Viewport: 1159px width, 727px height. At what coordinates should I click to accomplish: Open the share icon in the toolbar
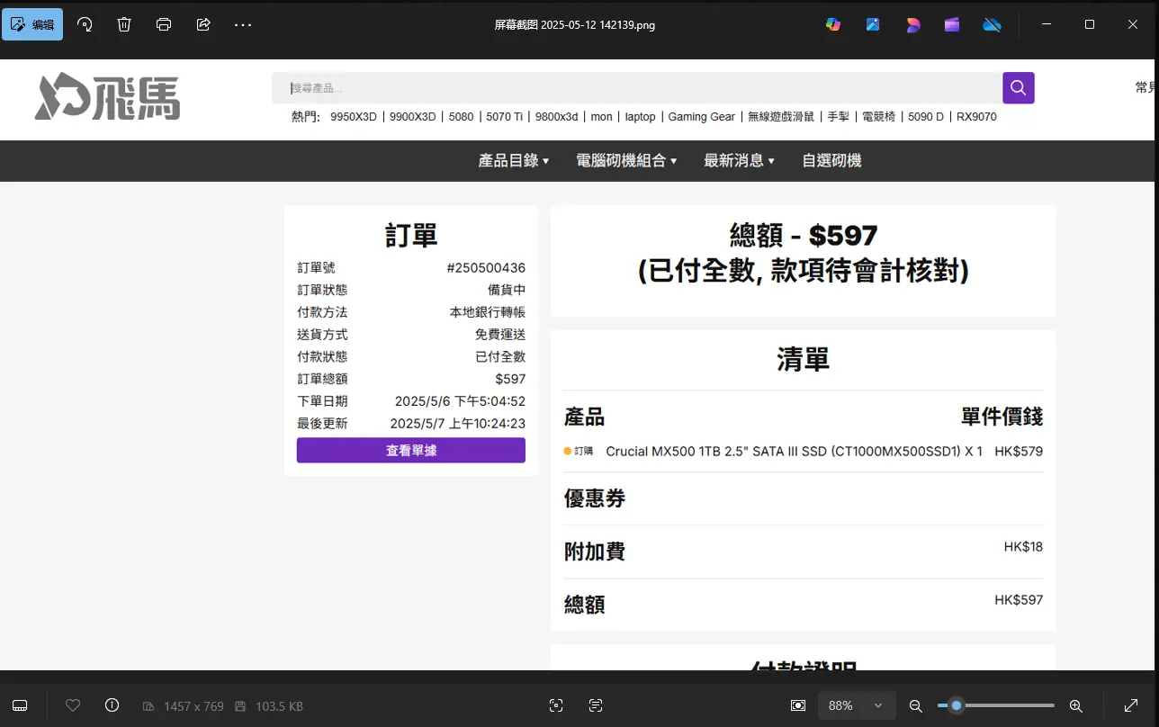pos(203,24)
